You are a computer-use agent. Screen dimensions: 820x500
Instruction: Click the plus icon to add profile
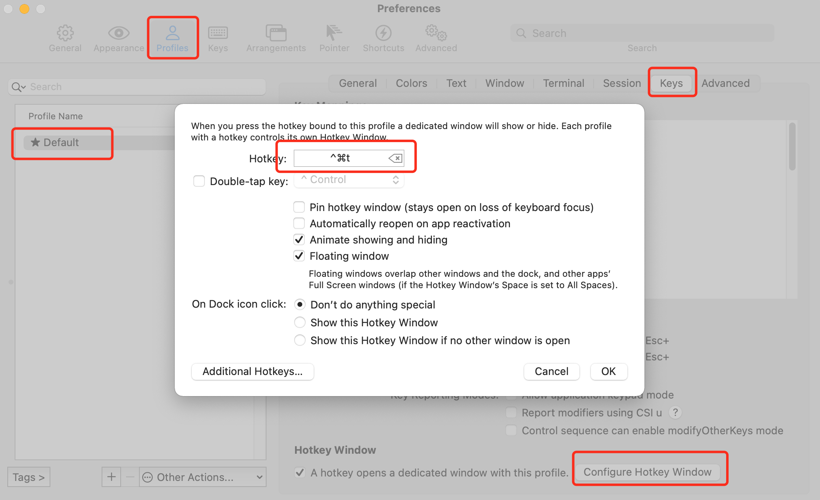point(111,477)
